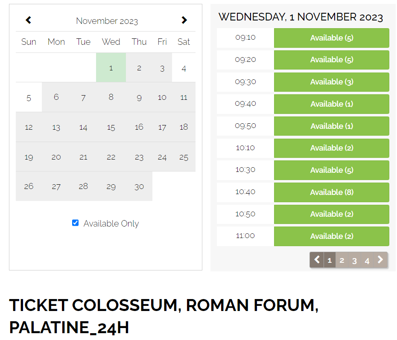This screenshot has height=340, width=397.
Task: Choose the 09:50 slot with 1 spot
Action: pyautogui.click(x=331, y=126)
